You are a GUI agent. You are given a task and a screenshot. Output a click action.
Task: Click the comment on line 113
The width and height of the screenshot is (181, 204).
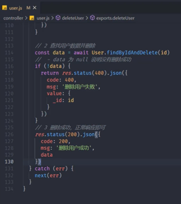click(x=65, y=46)
